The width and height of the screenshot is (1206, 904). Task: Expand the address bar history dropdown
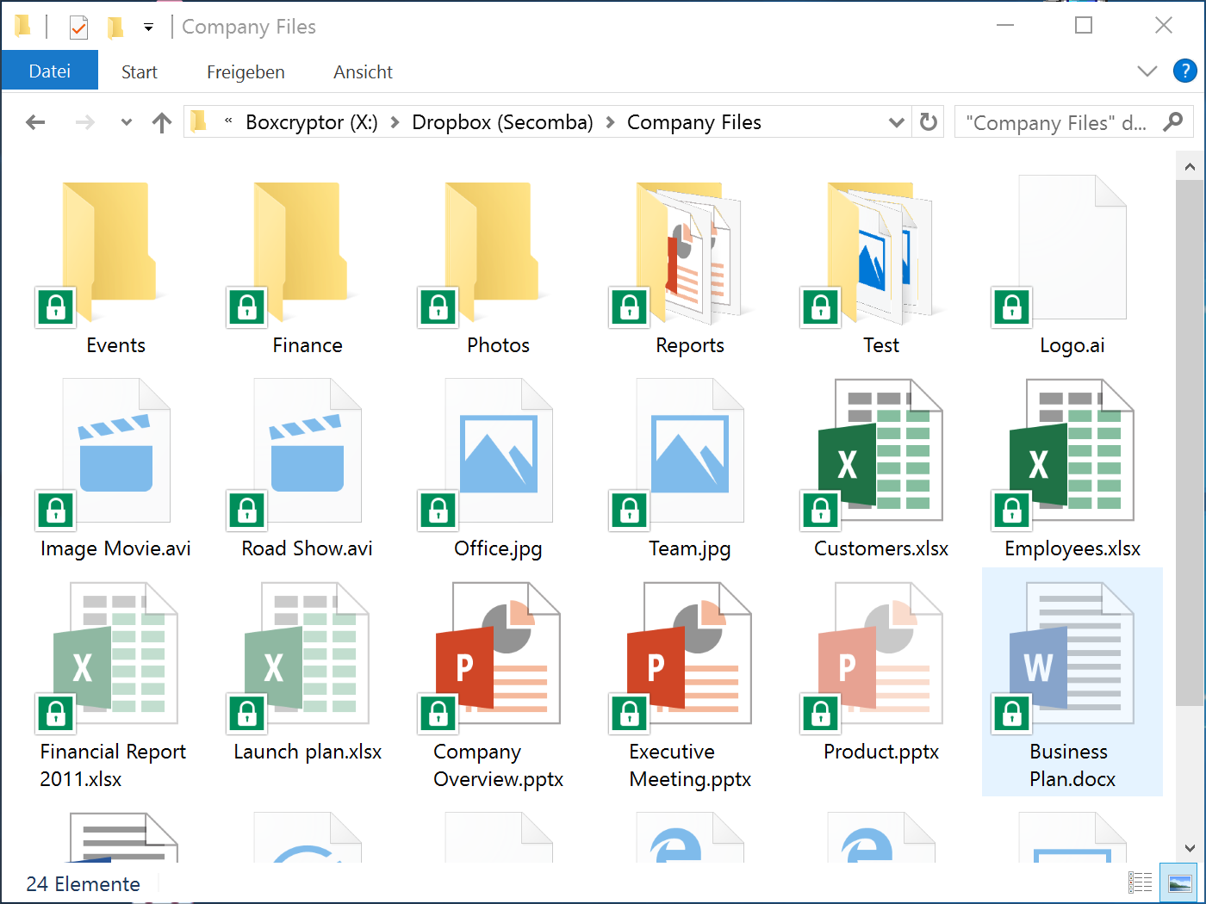(896, 122)
